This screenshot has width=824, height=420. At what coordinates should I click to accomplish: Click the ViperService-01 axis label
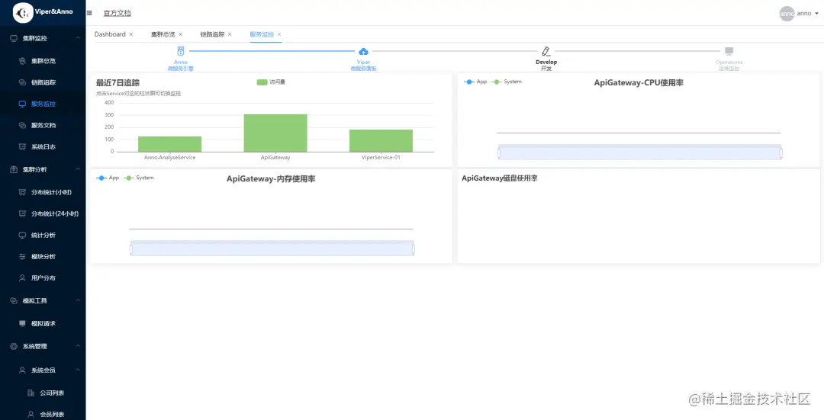381,157
